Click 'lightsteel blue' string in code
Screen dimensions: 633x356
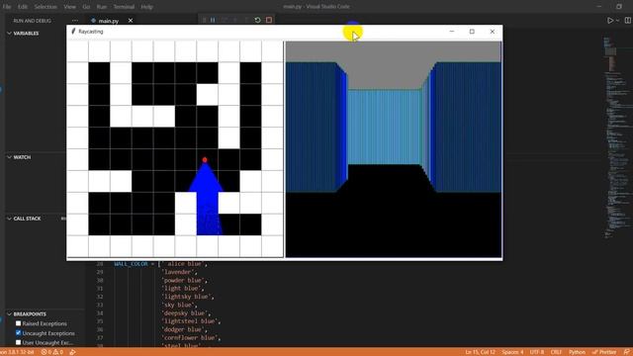(191, 321)
